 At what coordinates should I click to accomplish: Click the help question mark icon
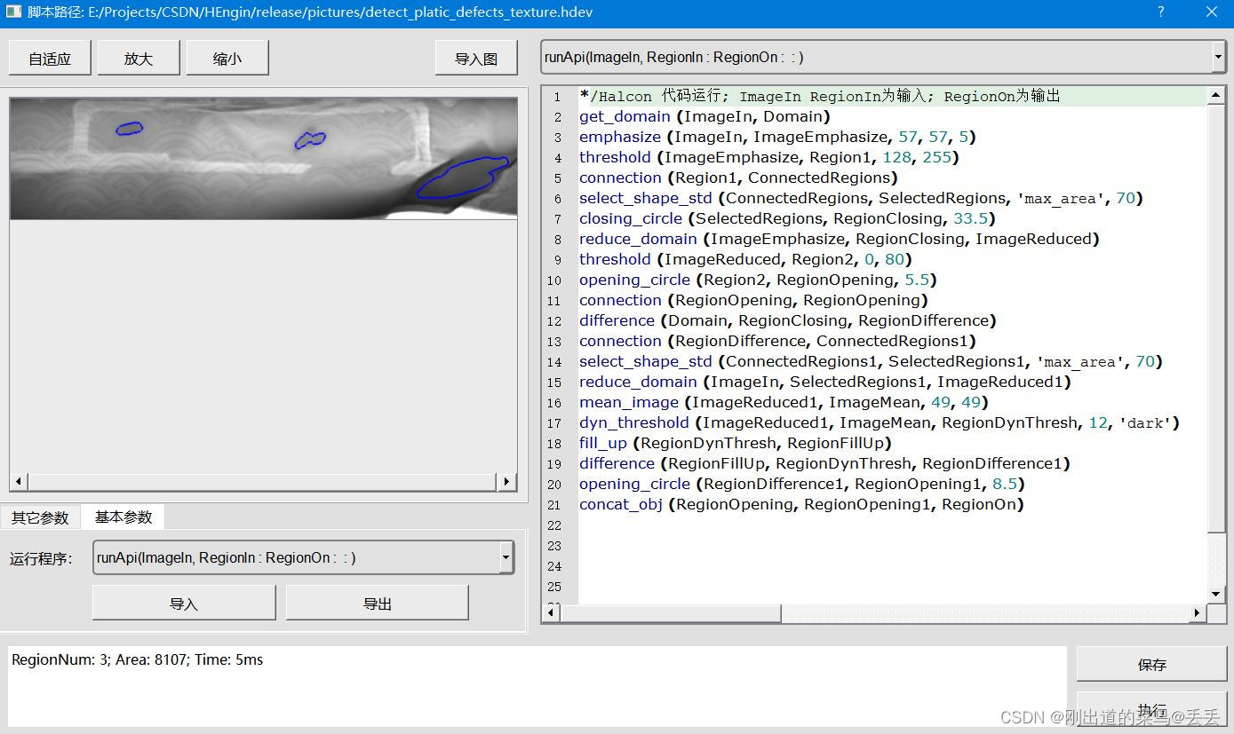tap(1160, 12)
